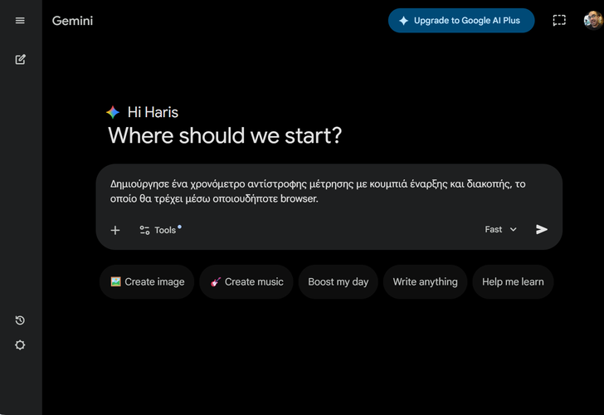Select the Create music suggestion chip
Viewport: 604px width, 415px height.
[x=246, y=282]
